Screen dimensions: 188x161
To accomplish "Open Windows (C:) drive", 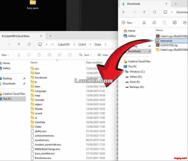I will (135, 71).
